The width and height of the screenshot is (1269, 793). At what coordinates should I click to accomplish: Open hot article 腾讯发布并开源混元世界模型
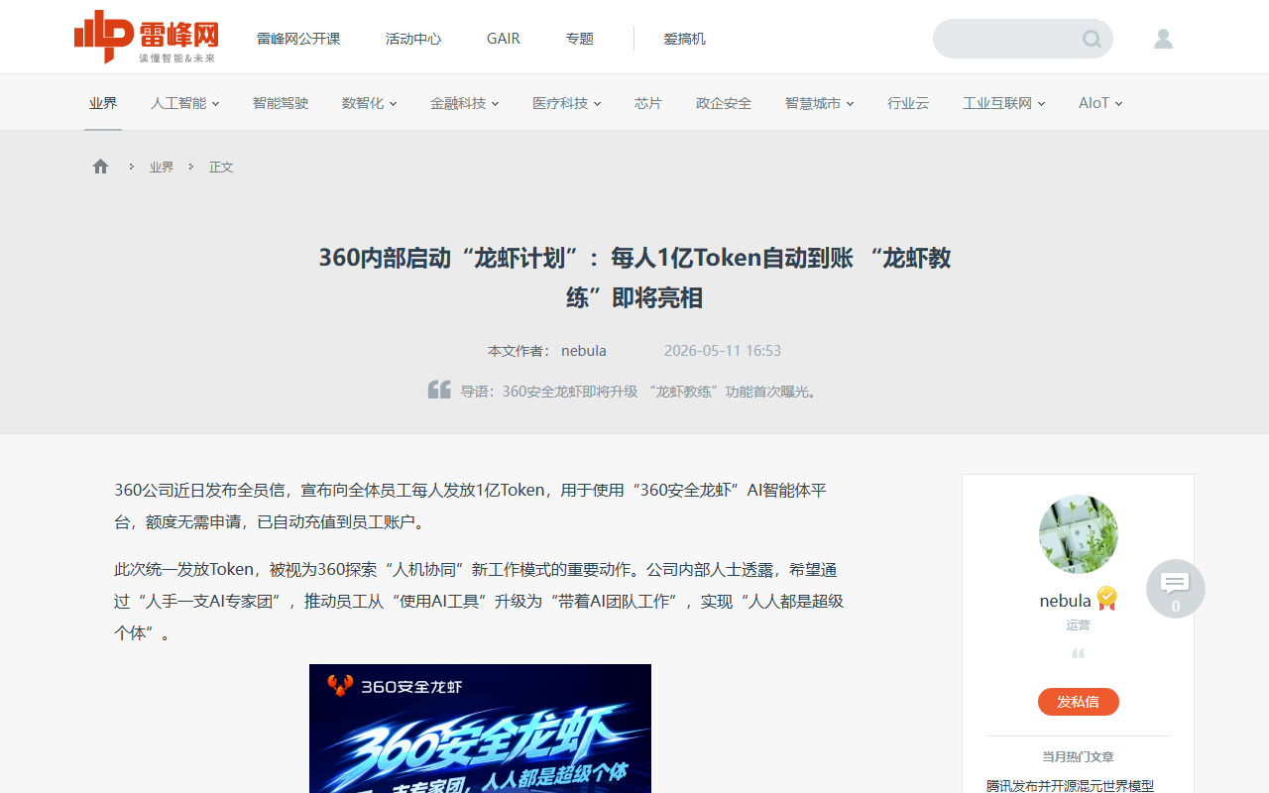tap(1070, 785)
